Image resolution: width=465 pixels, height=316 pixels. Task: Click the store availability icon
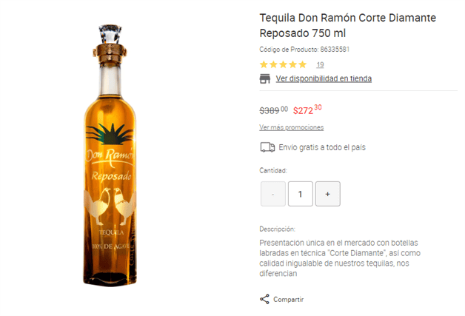pos(265,78)
